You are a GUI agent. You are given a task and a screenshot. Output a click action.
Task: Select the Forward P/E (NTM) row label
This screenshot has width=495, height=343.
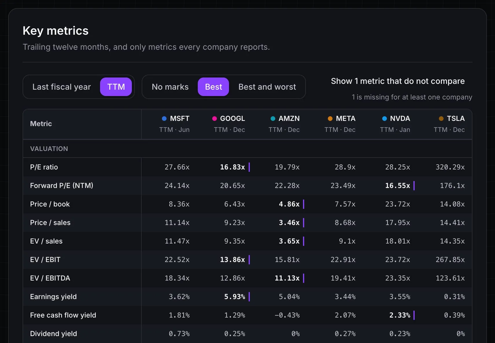click(x=62, y=186)
